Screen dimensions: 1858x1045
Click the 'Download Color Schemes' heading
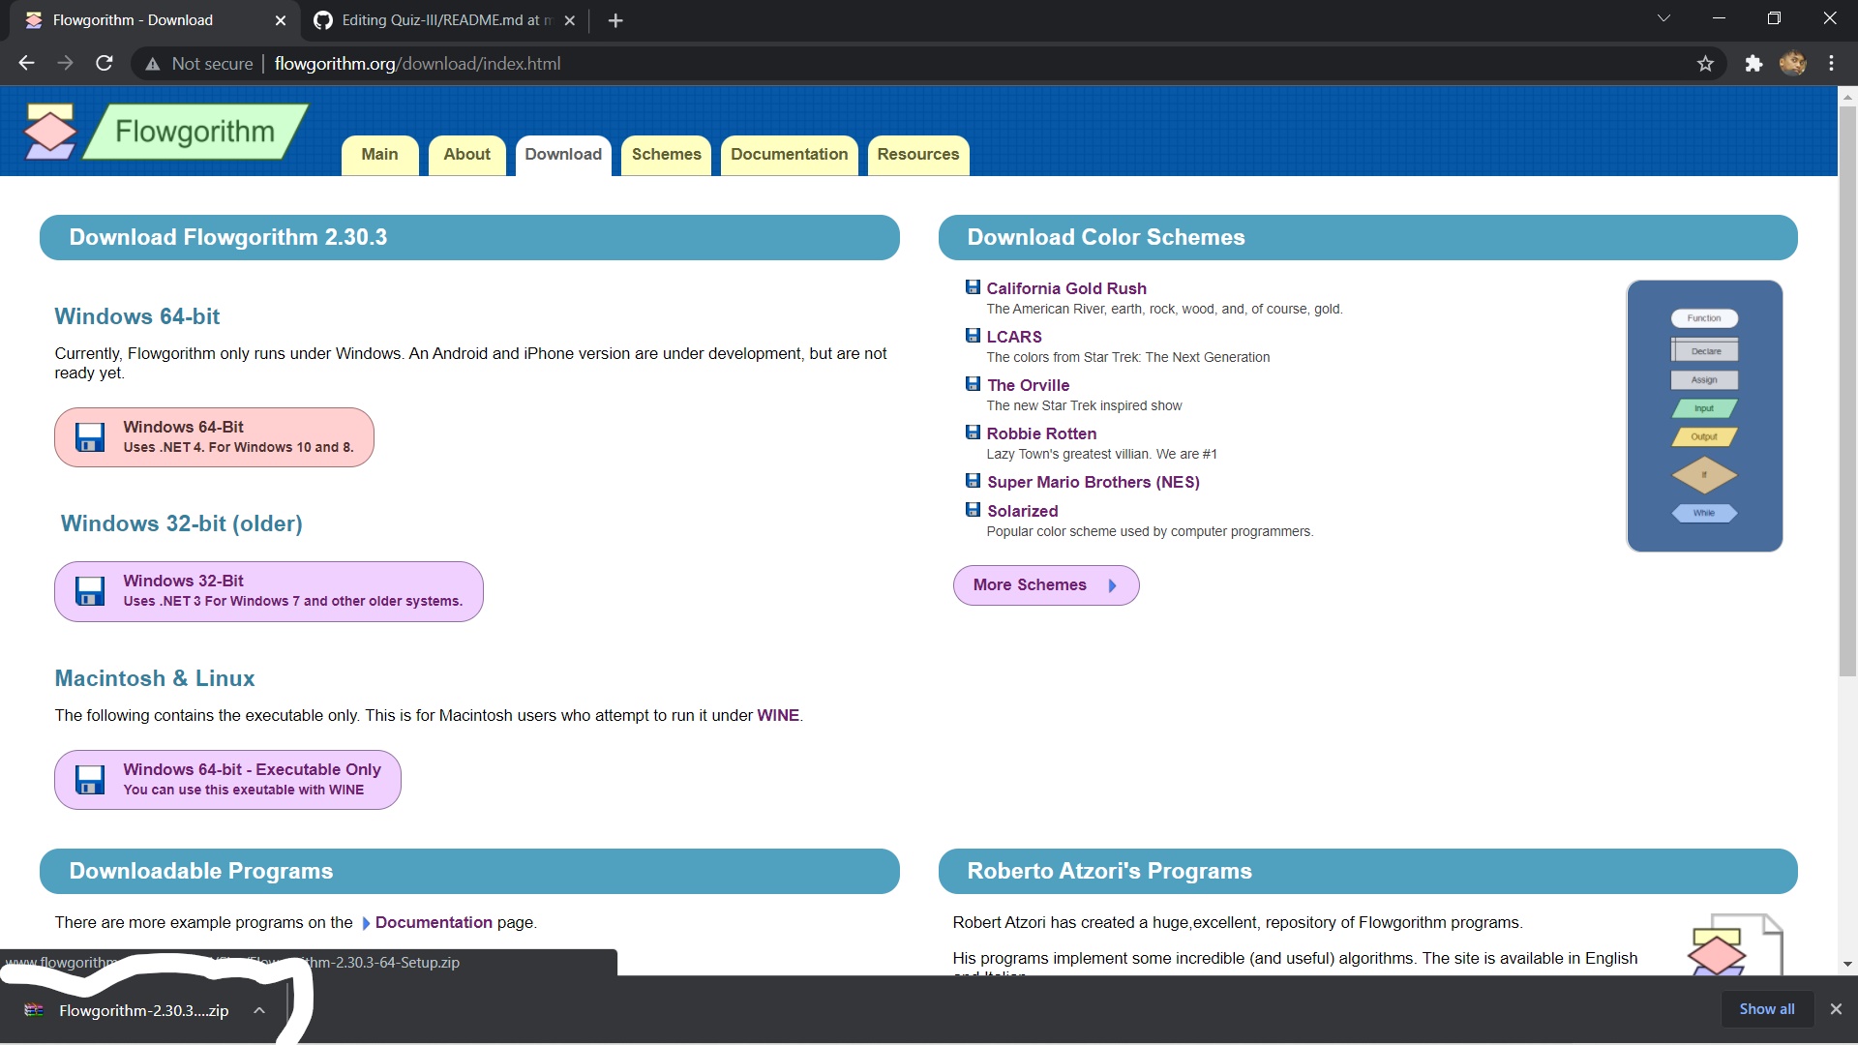click(x=1106, y=237)
